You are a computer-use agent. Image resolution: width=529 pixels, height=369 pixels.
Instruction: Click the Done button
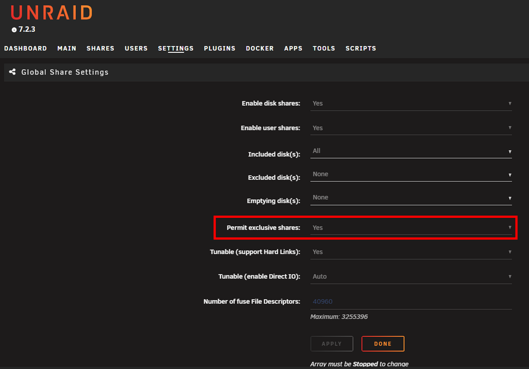[383, 344]
